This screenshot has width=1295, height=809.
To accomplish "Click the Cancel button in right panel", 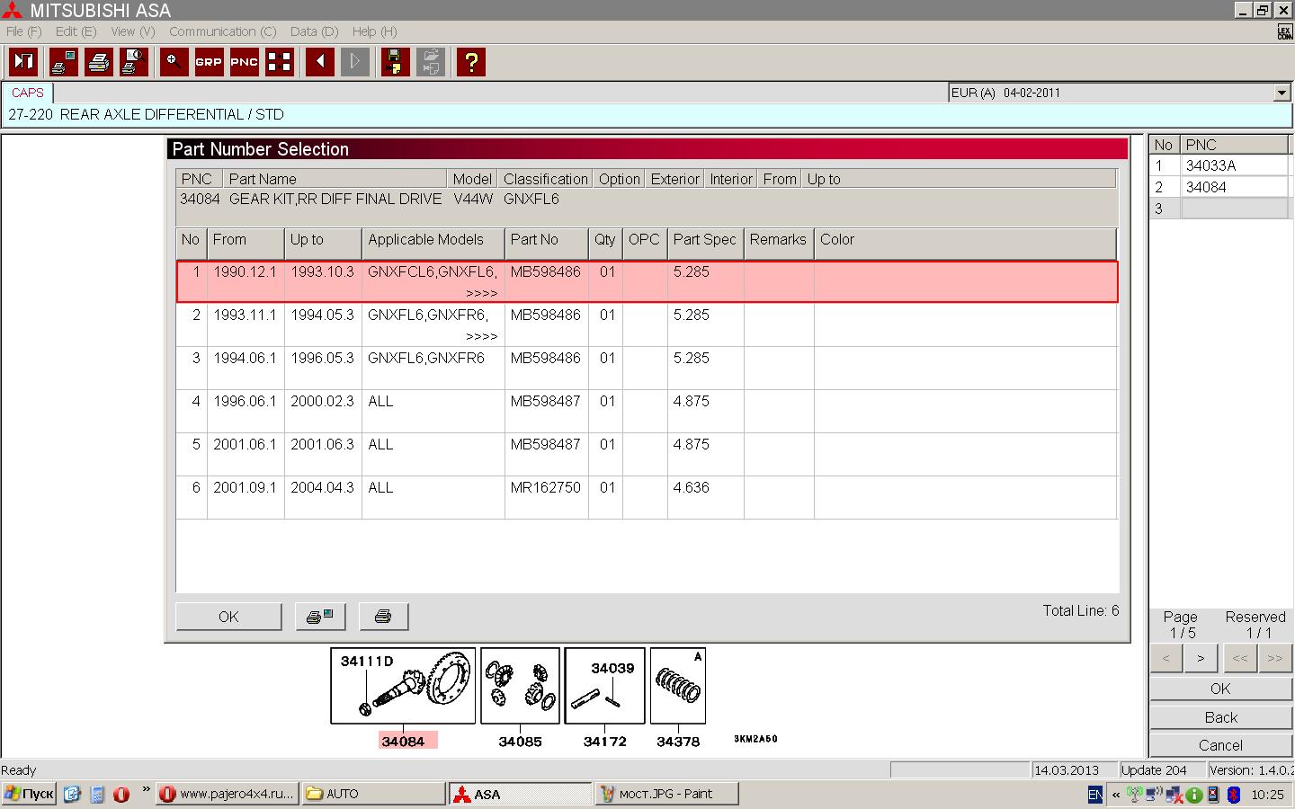I will coord(1220,745).
